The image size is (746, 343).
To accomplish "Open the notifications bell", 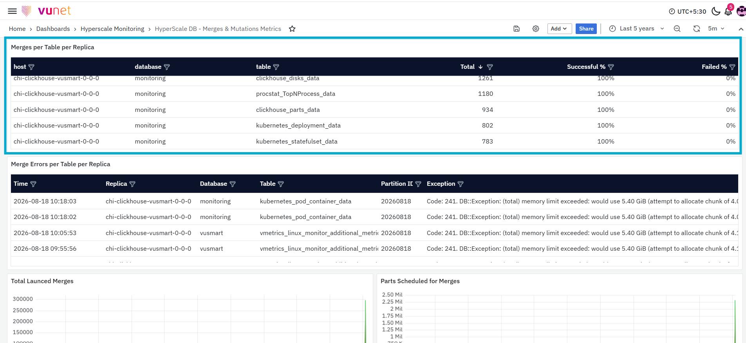I will pyautogui.click(x=728, y=11).
